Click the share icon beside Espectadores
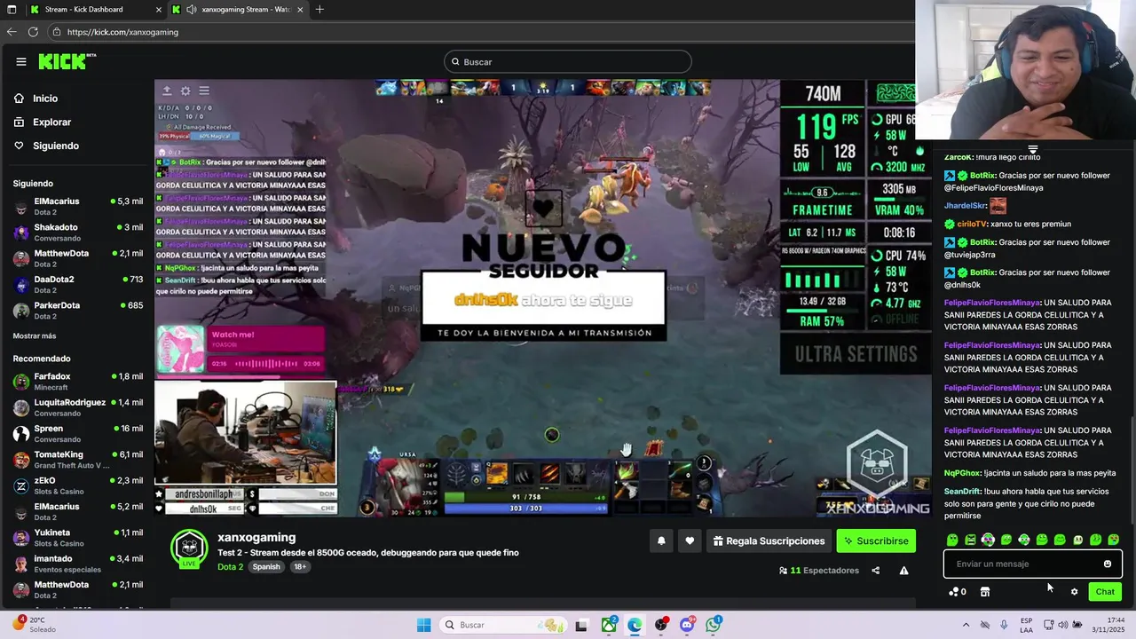The image size is (1136, 639). pyautogui.click(x=876, y=571)
